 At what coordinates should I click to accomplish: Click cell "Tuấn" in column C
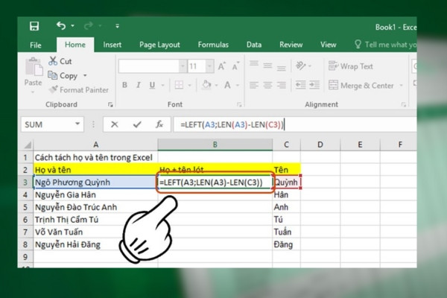point(286,232)
